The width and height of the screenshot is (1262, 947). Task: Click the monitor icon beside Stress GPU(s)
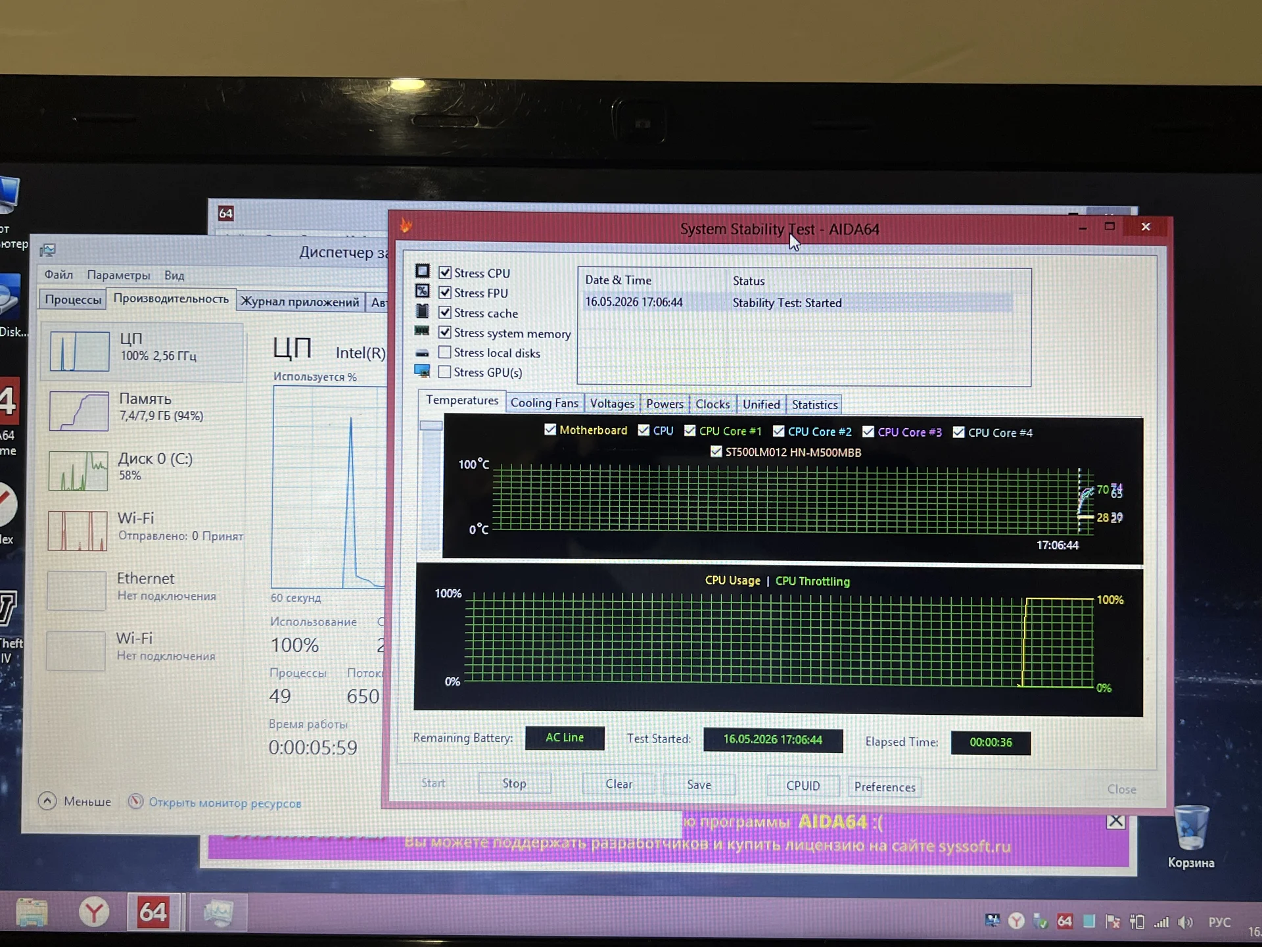tap(422, 371)
